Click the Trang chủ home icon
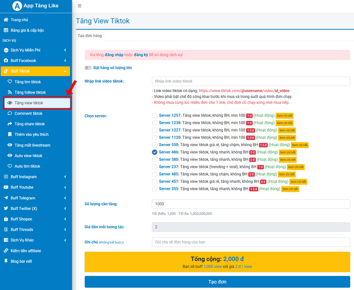Image resolution: width=354 pixels, height=290 pixels. click(6, 20)
